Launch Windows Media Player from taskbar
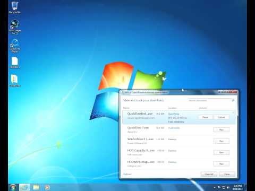 coord(47,187)
